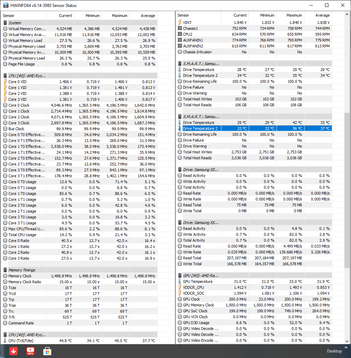This screenshot has width=351, height=358.
Task: Select the CPU [#0]: AMD Ryz... clocks group header
Action: 79,76
